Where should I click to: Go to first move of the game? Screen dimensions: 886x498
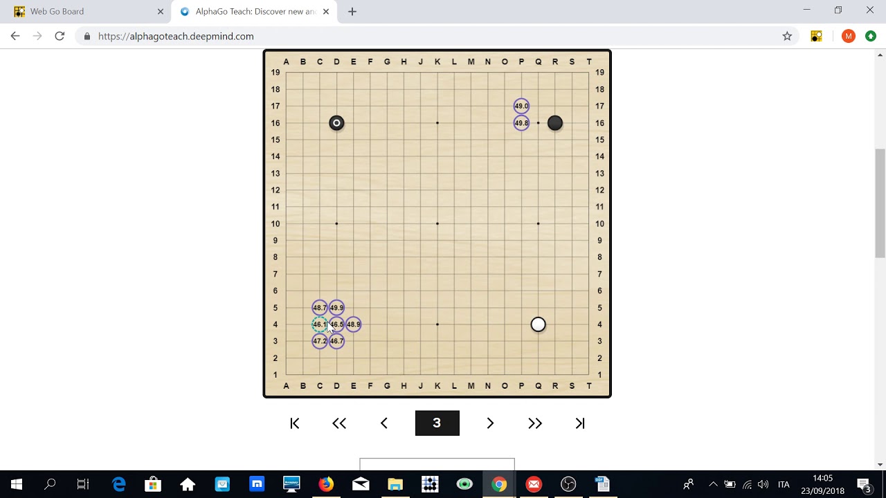tap(295, 423)
